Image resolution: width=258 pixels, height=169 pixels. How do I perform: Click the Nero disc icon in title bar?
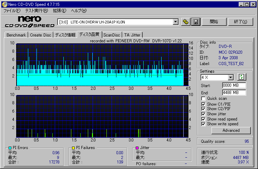(5, 4)
